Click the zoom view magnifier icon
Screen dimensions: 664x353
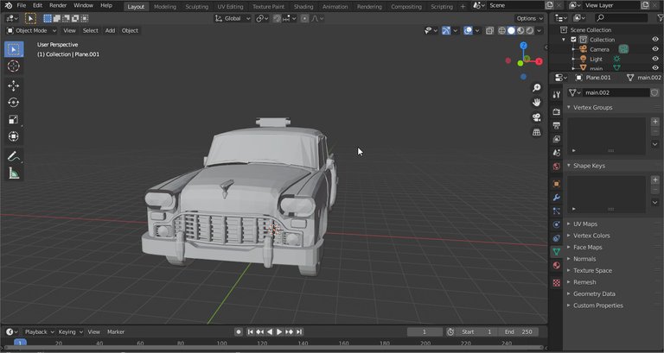coord(537,87)
